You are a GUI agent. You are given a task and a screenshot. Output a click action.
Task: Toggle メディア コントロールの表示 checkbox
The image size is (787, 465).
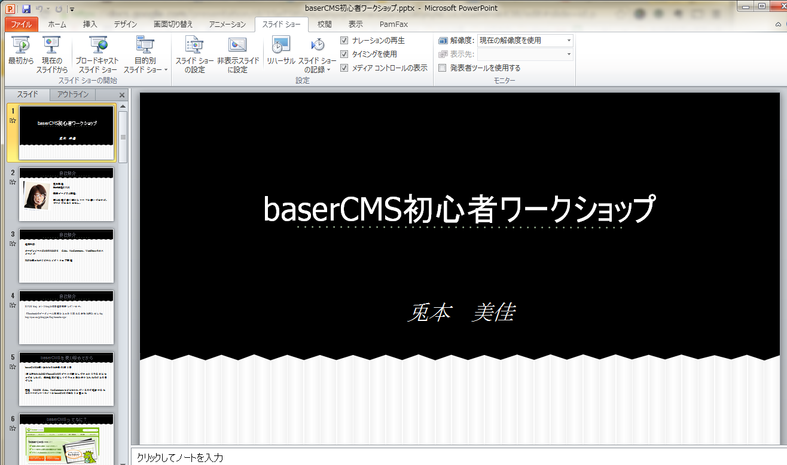(344, 68)
